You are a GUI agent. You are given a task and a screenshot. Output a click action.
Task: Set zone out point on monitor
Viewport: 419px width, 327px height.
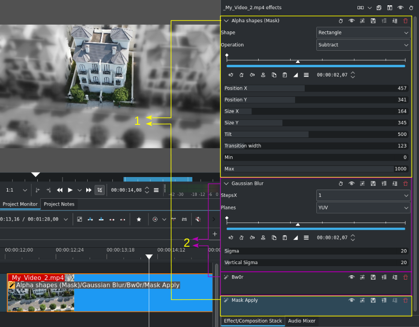(48, 190)
